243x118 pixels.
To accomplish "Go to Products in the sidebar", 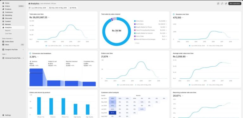I will click(x=13, y=9).
